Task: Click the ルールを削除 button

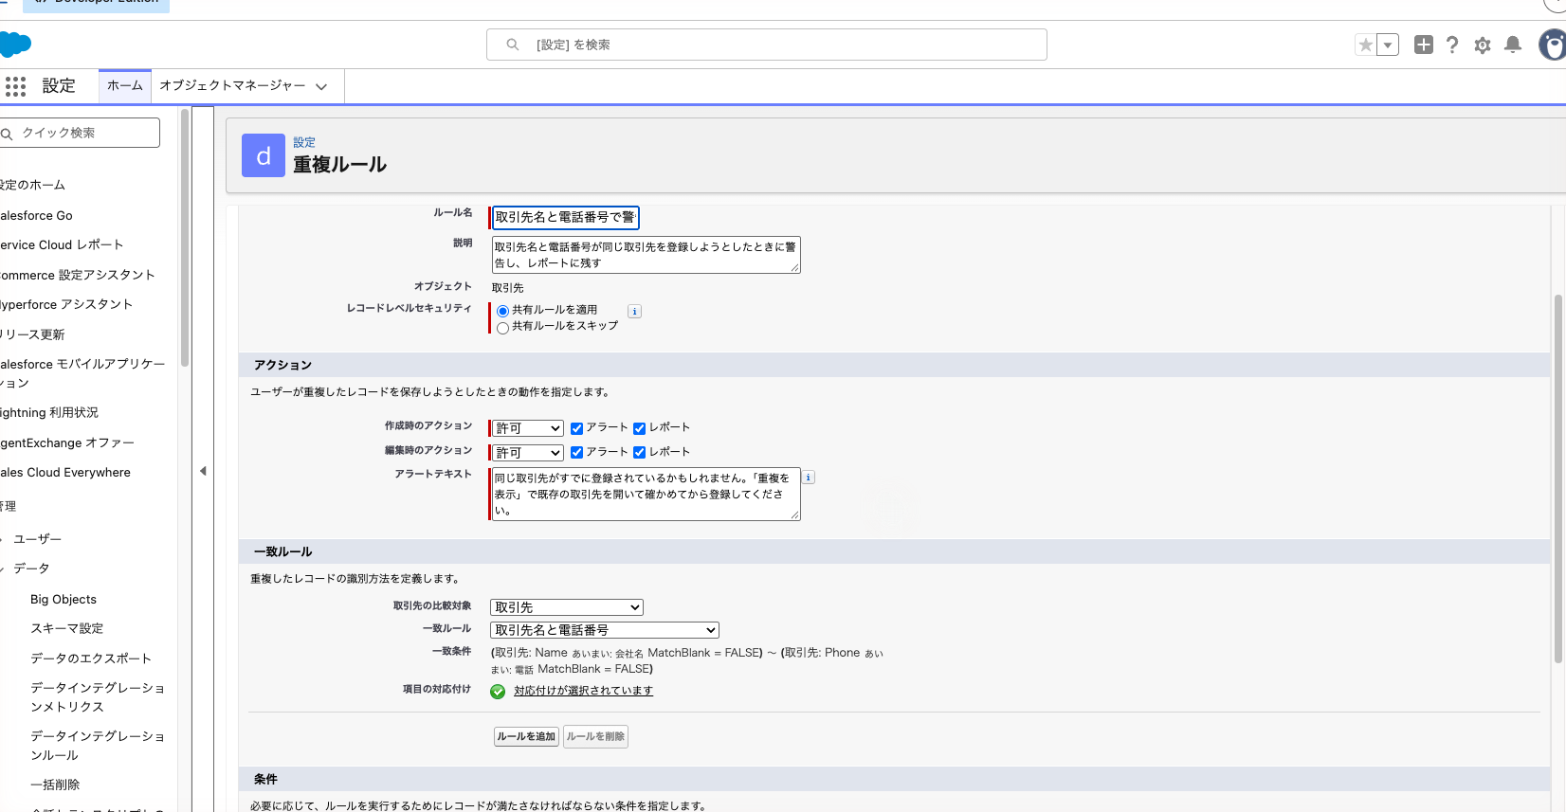Action: click(595, 736)
